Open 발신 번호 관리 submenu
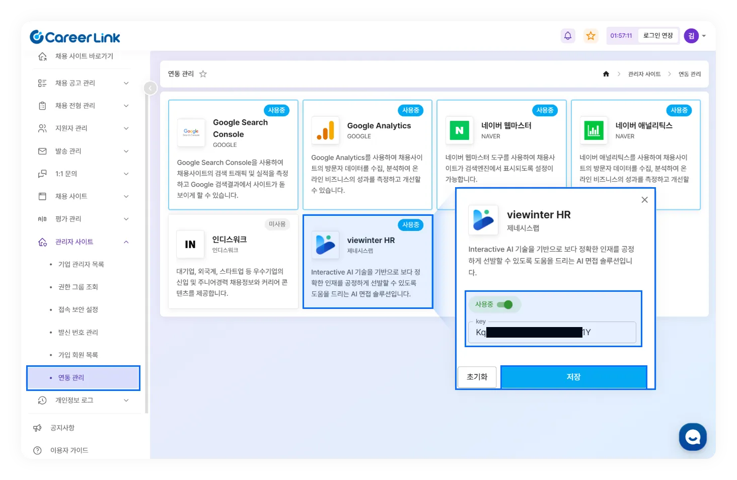Screen dimensions: 737x480 tap(78, 333)
